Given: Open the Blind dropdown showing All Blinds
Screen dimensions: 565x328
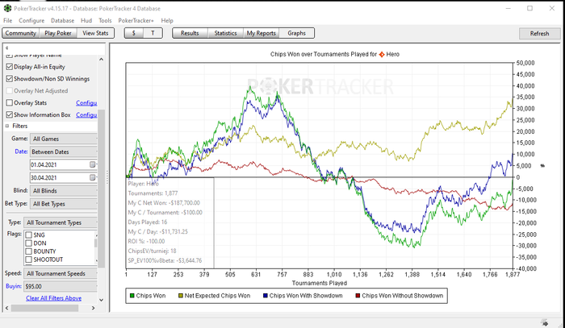Looking at the screenshot, I should tap(64, 191).
